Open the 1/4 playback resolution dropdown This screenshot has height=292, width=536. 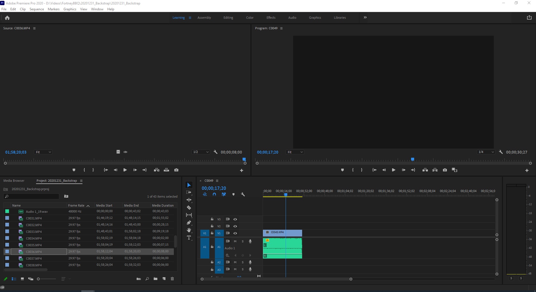[x=486, y=152]
